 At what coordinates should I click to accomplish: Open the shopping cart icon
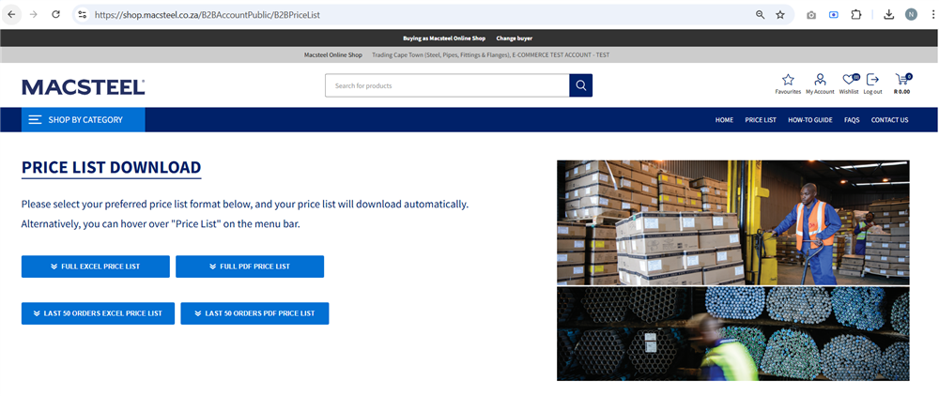tap(901, 84)
